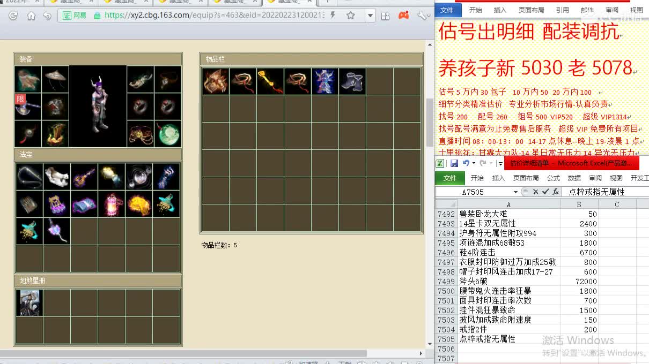This screenshot has width=649, height=364.
Task: Bookmark page with the star icon
Action: 351,16
